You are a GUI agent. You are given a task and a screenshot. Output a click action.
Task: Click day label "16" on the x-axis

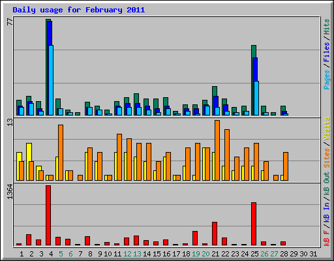pos(166,254)
